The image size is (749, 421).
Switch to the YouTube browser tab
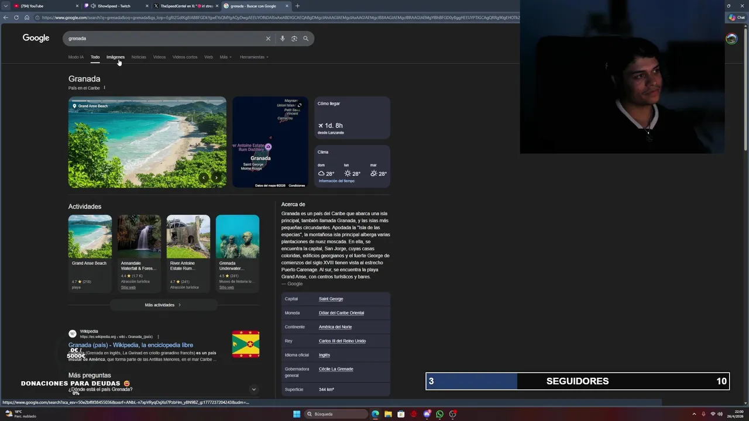(46, 6)
